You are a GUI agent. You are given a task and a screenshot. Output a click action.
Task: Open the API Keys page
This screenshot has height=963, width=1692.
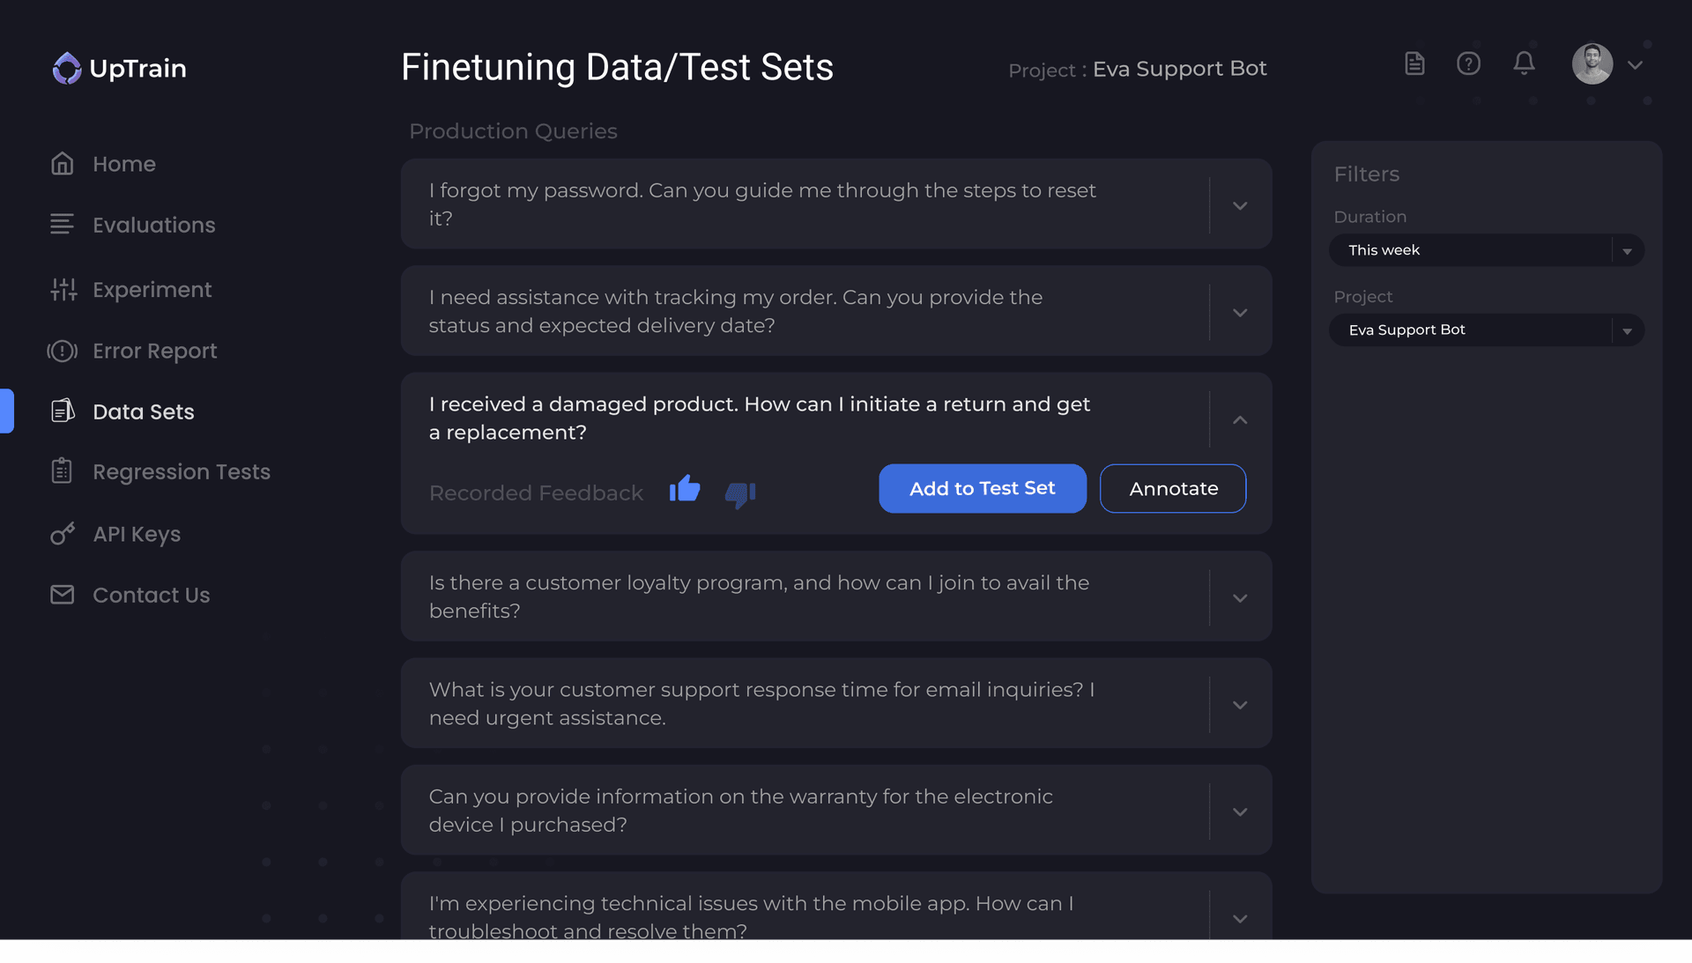tap(137, 534)
